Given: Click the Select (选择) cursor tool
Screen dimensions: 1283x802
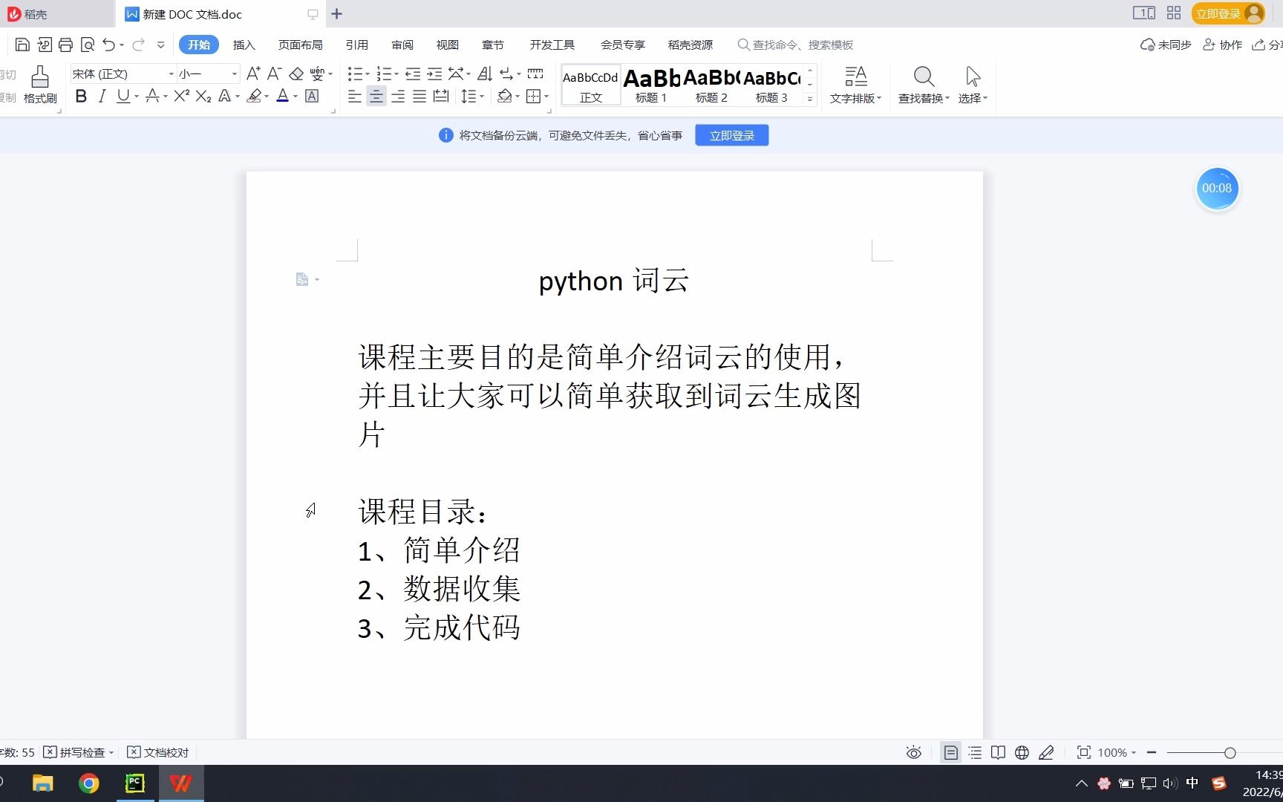Looking at the screenshot, I should click(x=973, y=85).
